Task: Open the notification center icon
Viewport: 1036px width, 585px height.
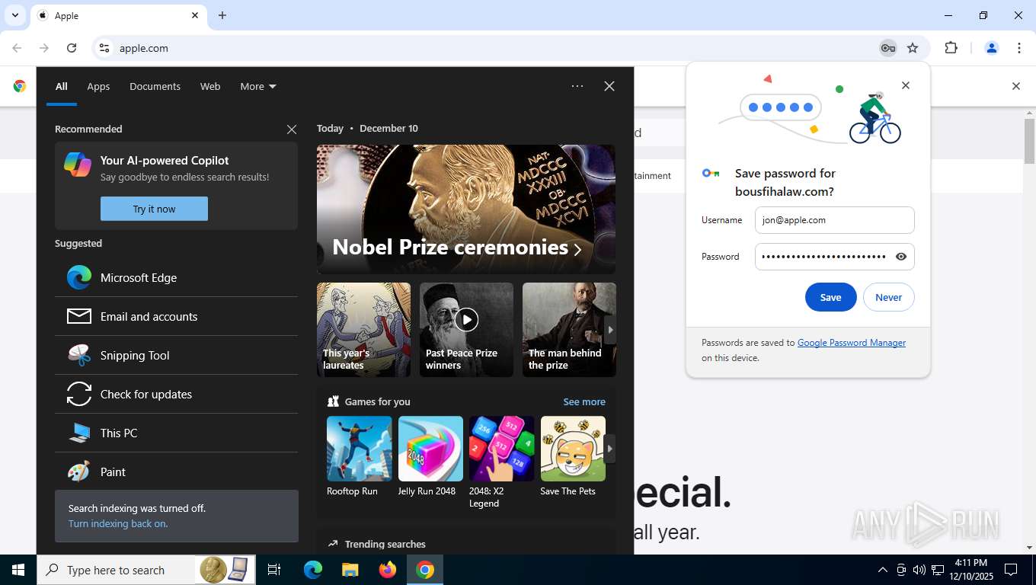Action: point(1012,570)
